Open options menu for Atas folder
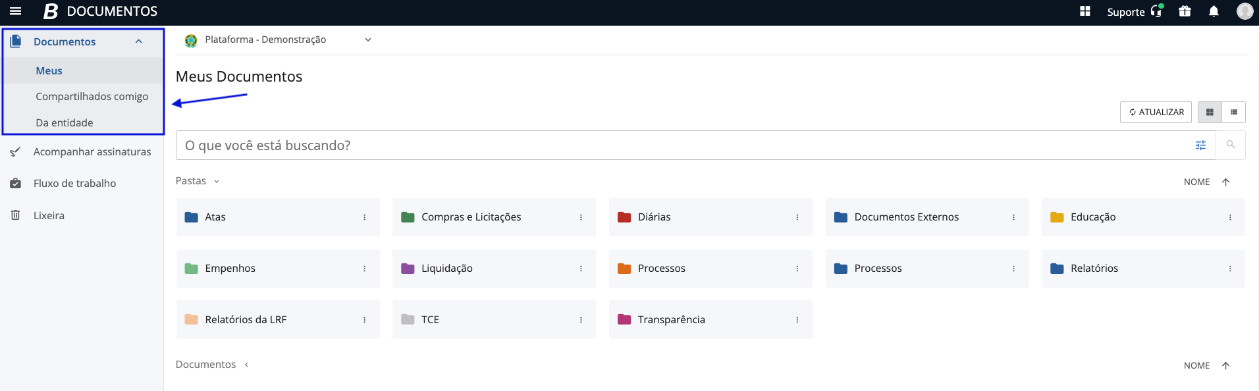The width and height of the screenshot is (1259, 391). point(364,217)
